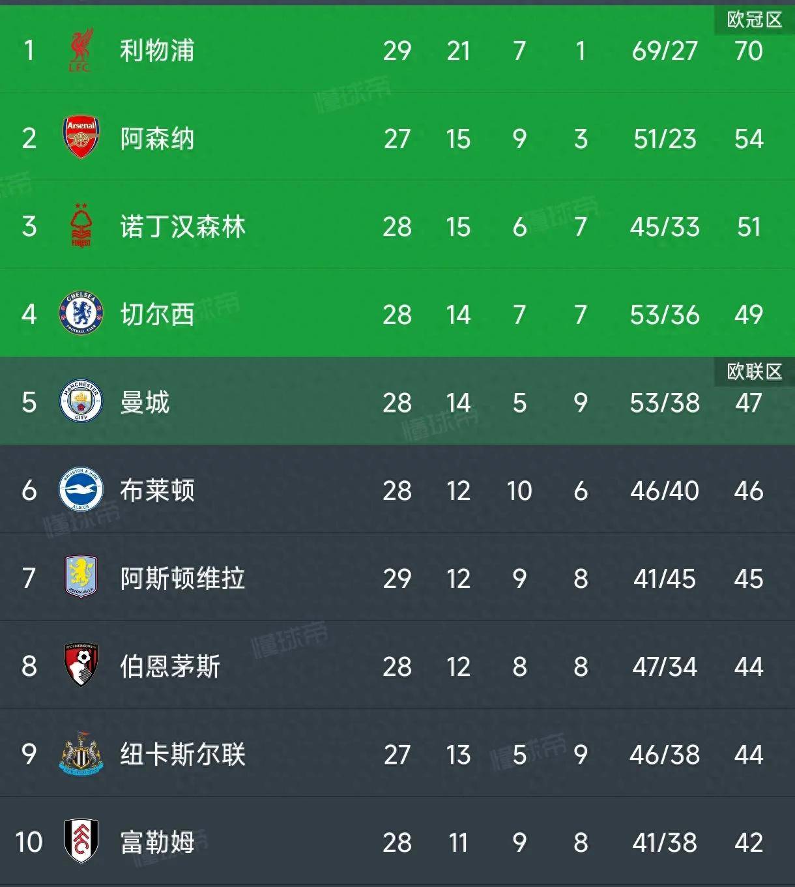Click the 欧冠区 zone label
The image size is (795, 887).
(754, 20)
